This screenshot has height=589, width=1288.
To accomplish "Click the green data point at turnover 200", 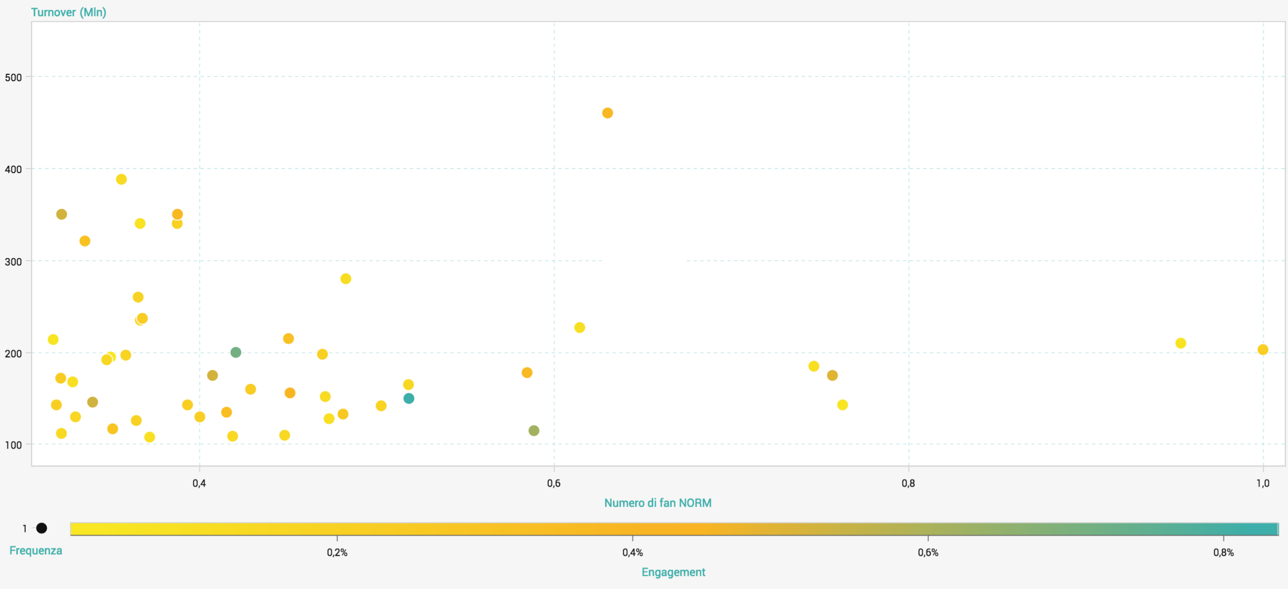I will pyautogui.click(x=236, y=352).
